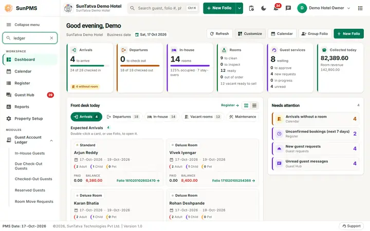Screen dimensions: 370x231
Task: Open Unread guest messages alert
Action: (316, 163)
